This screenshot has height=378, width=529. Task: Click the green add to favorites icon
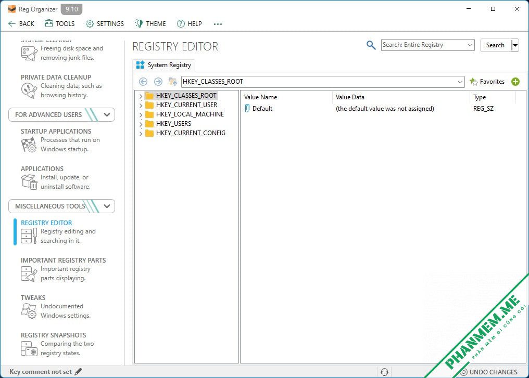point(515,82)
